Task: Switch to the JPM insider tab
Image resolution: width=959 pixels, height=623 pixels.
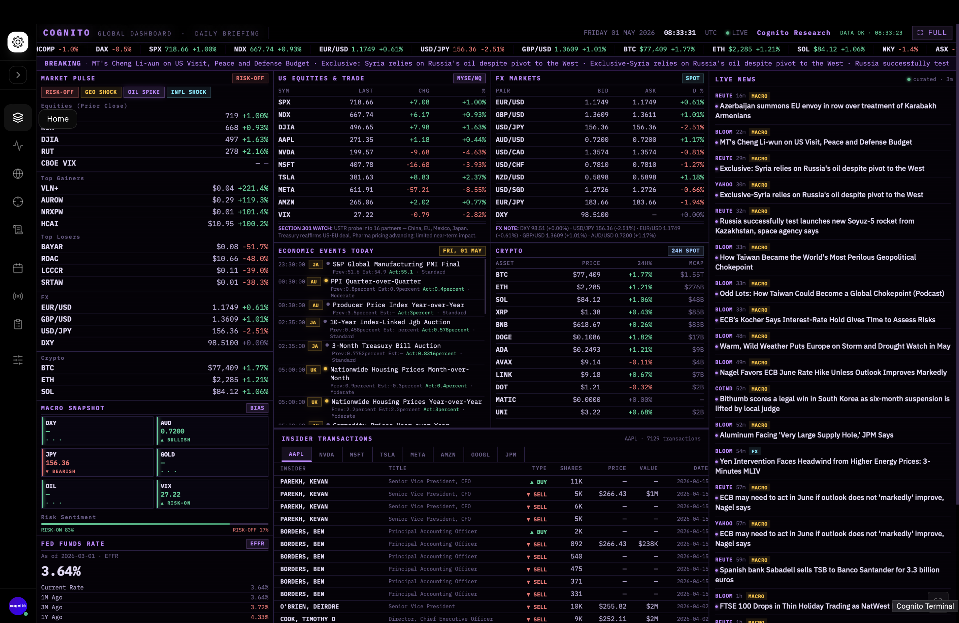Action: [511, 455]
